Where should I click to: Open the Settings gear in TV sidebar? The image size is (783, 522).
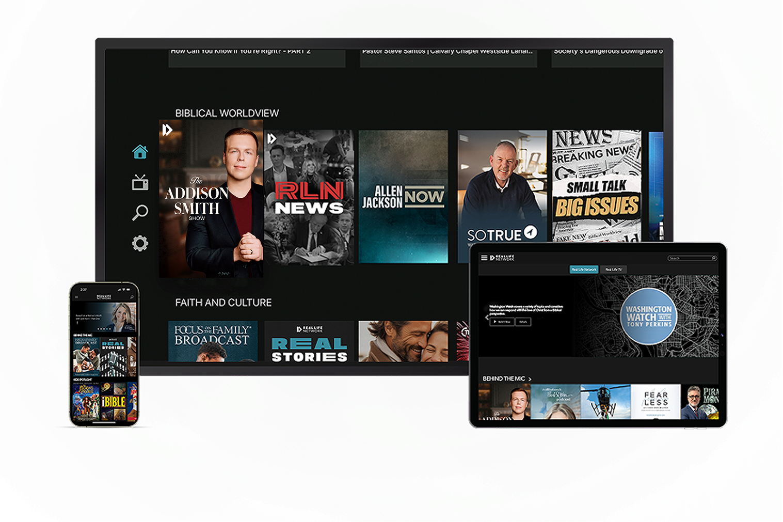[140, 243]
